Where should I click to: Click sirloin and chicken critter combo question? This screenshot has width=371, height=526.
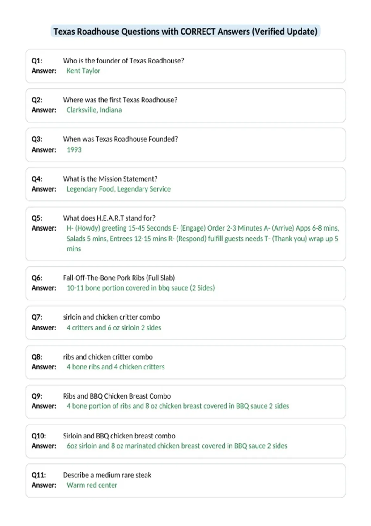112,317
